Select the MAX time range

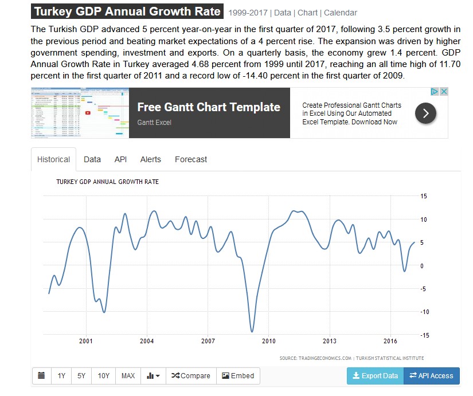[128, 376]
